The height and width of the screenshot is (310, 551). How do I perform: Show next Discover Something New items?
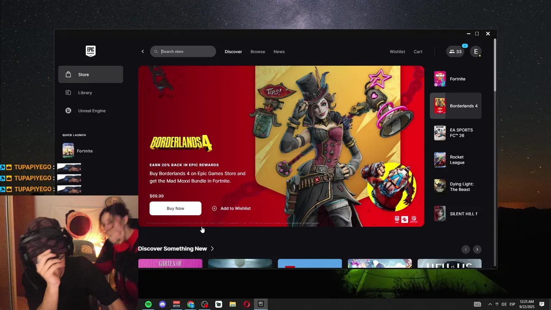click(477, 249)
